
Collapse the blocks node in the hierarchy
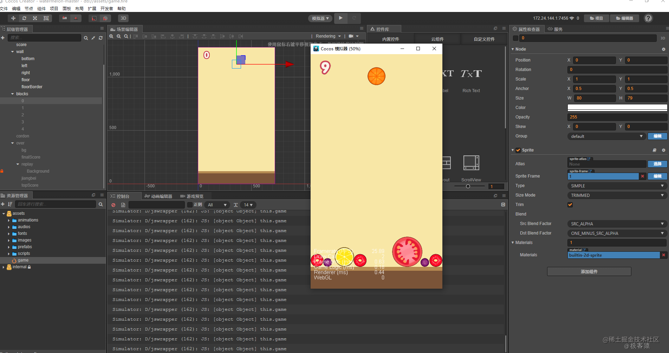13,94
